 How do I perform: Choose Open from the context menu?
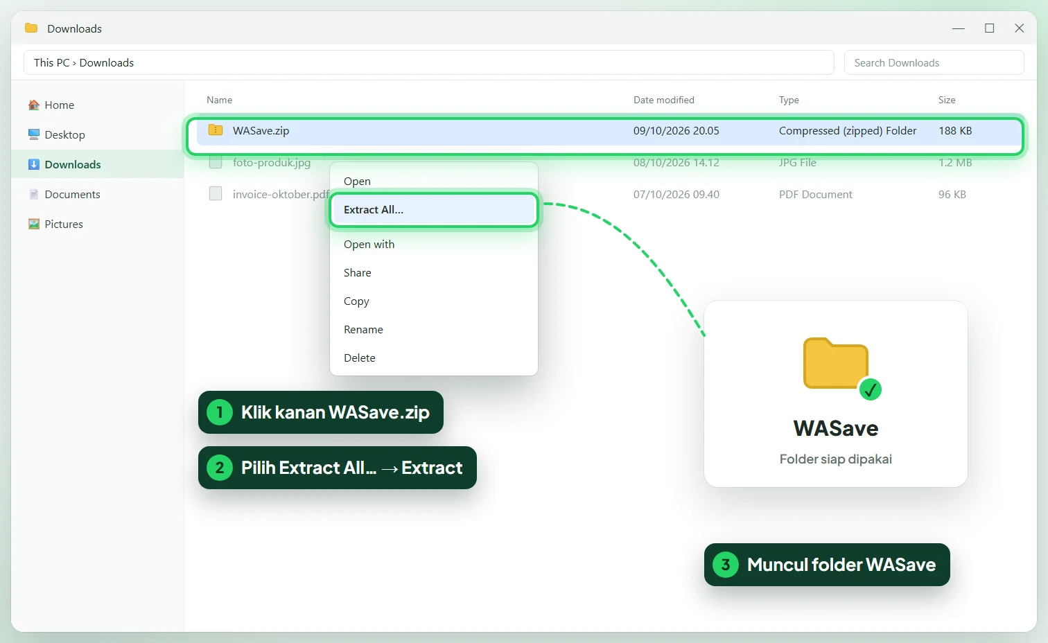434,181
